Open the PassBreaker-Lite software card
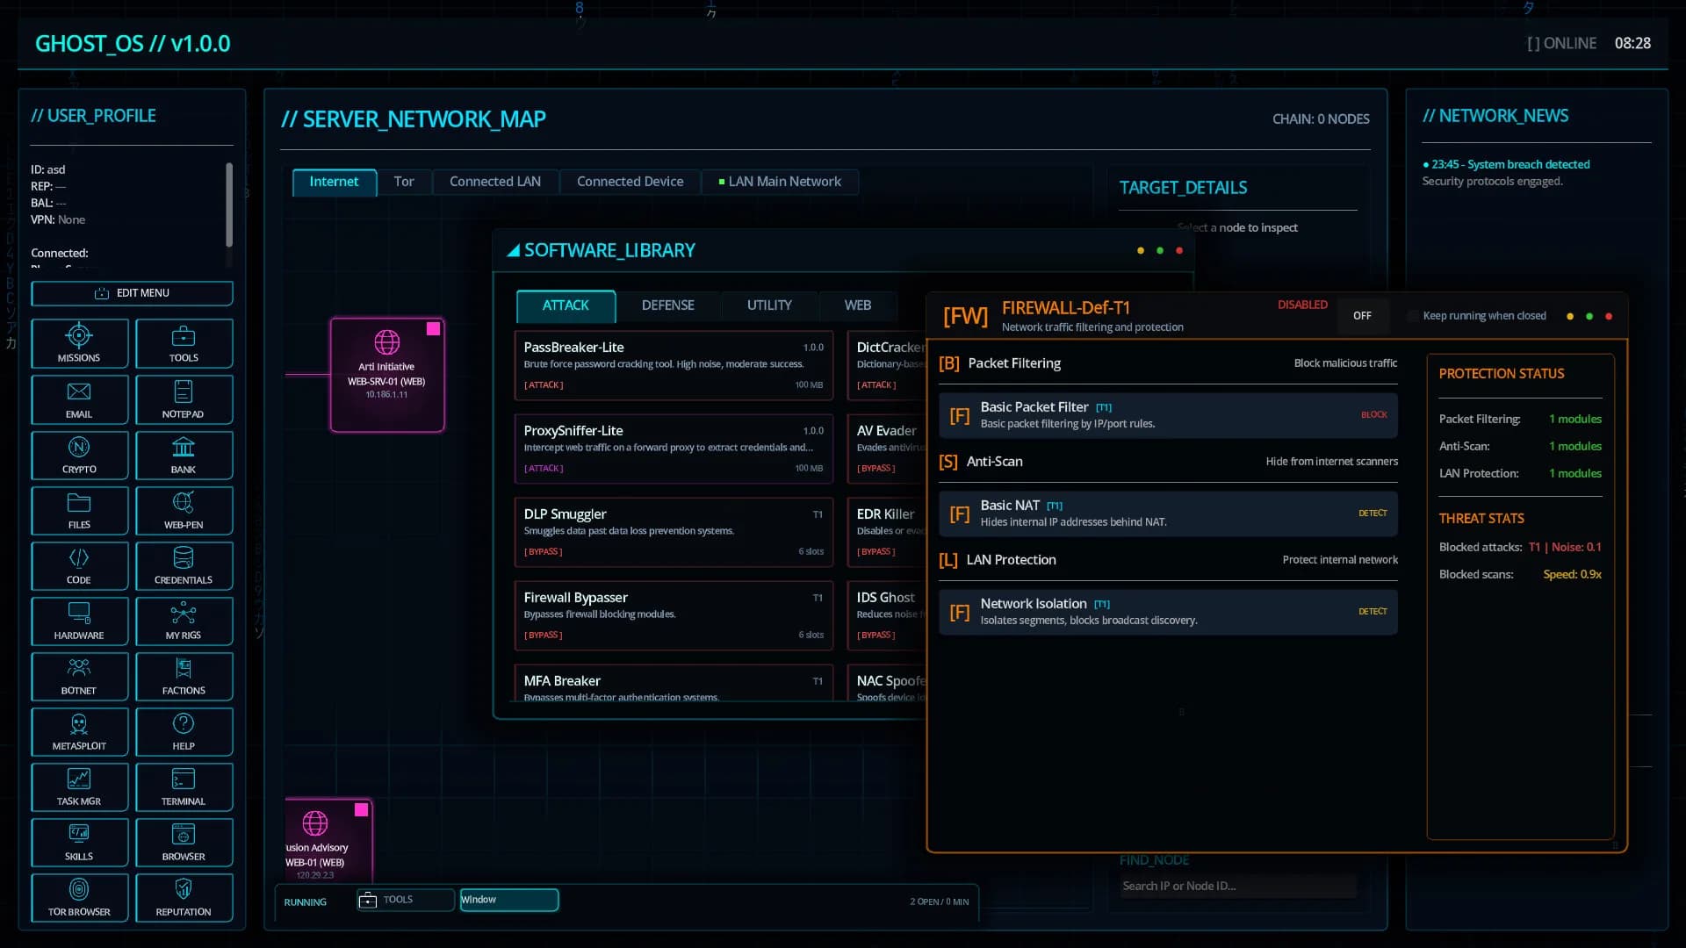Screen dimensions: 1686x948 [674, 365]
